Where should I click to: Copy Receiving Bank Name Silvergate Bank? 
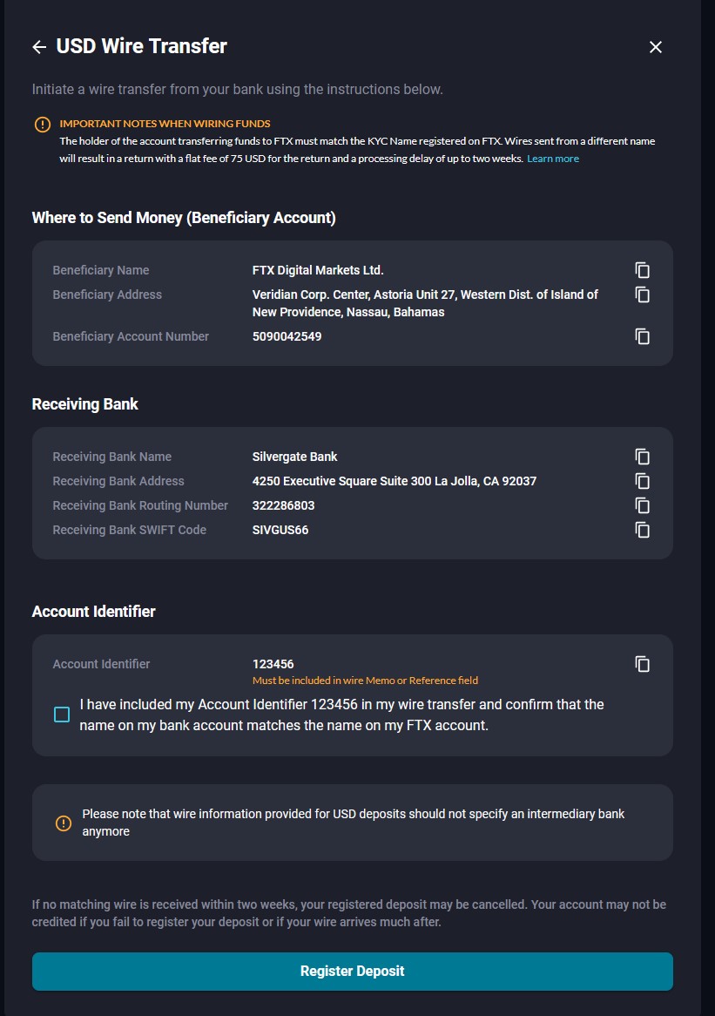point(642,457)
